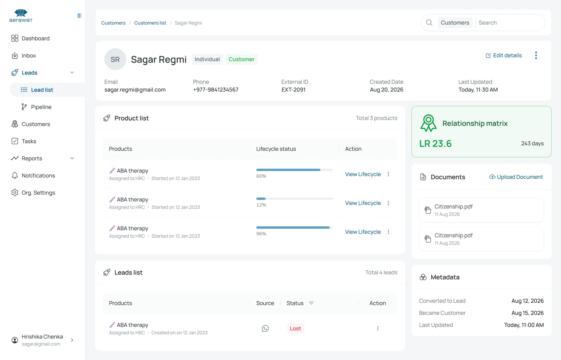Open the second Citizenship.pdf document

481,239
